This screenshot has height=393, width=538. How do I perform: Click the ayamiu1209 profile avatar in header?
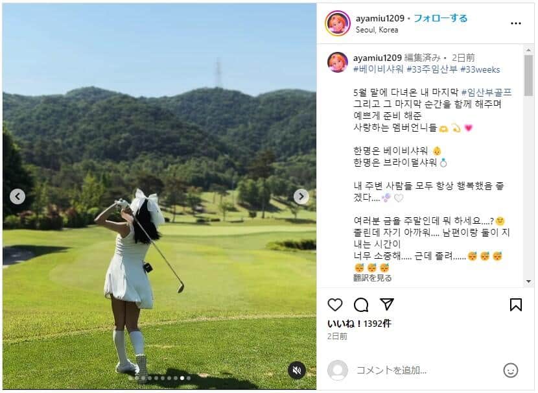[338, 23]
